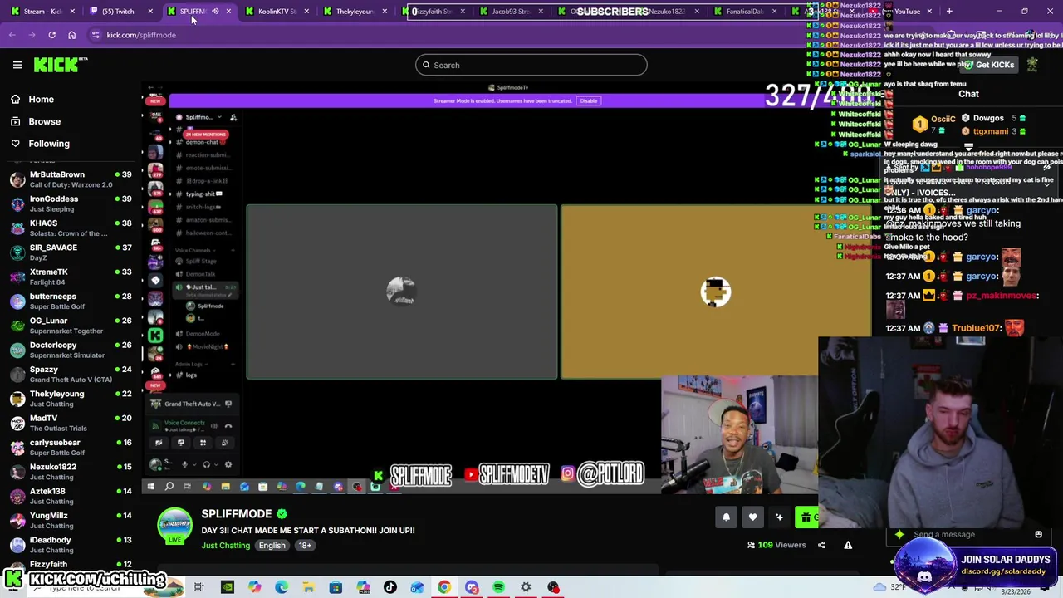Screen dimensions: 1063x598
Task: Click the SPLIFFMODE live channel avatar
Action: pos(175,527)
